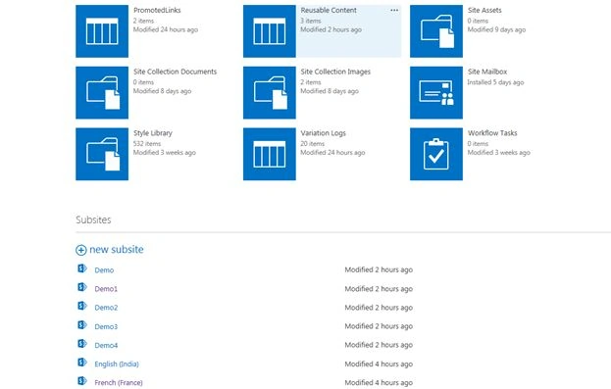Click '2 items' under Site Collection Images
611x389 pixels.
(x=311, y=82)
